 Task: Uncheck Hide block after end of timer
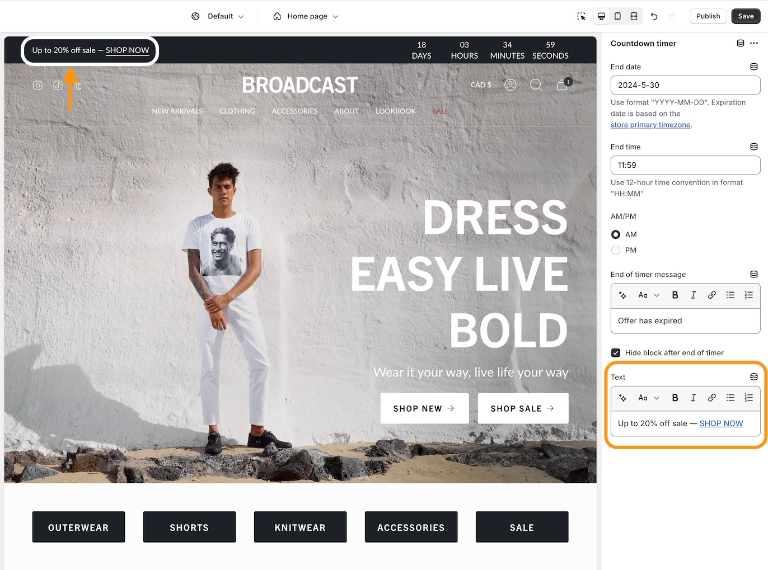click(616, 353)
